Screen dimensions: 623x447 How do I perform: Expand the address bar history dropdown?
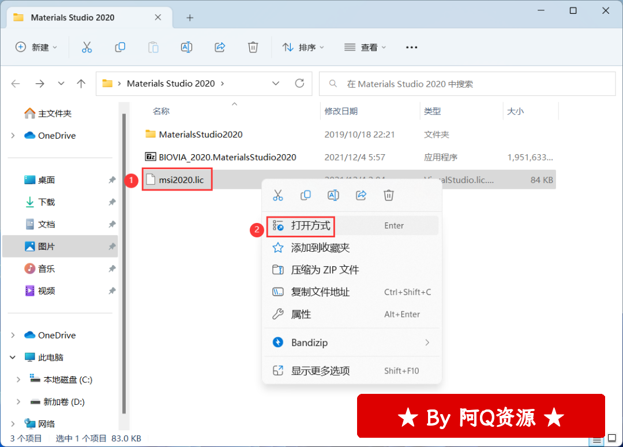[276, 84]
